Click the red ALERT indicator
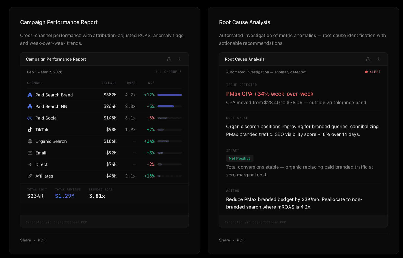The width and height of the screenshot is (403, 258). pyautogui.click(x=373, y=72)
